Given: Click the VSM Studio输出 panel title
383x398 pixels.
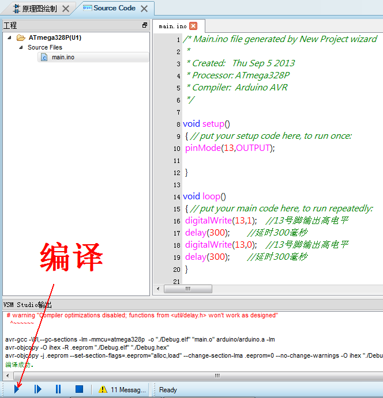Looking at the screenshot, I should (x=28, y=305).
